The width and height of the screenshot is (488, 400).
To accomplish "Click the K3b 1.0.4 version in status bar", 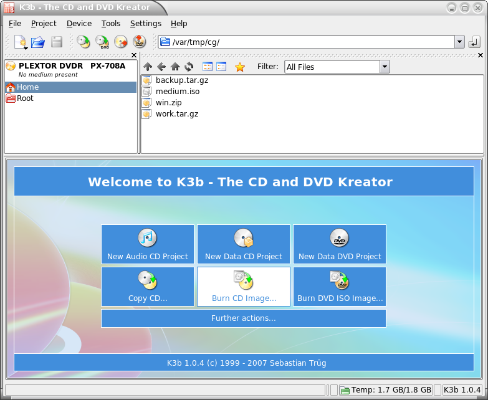I will [x=462, y=390].
